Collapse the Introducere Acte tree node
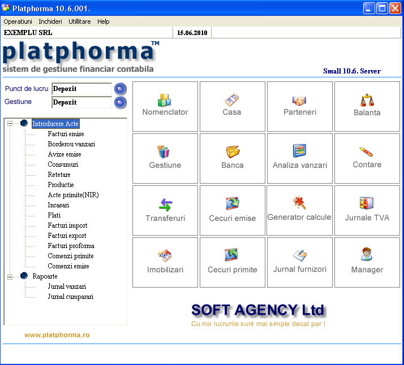 pyautogui.click(x=10, y=124)
